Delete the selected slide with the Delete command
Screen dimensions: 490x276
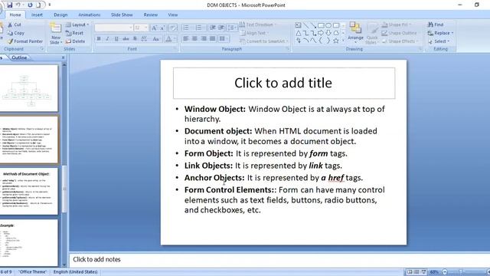(75, 41)
